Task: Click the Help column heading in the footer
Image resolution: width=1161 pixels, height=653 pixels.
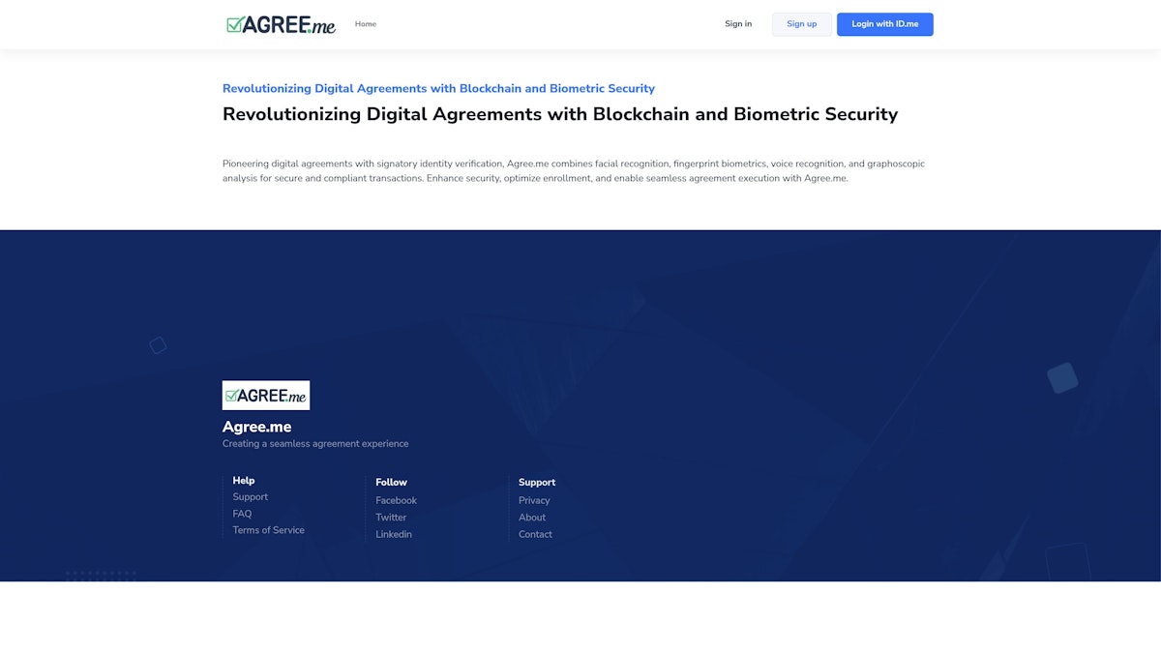Action: pyautogui.click(x=244, y=481)
